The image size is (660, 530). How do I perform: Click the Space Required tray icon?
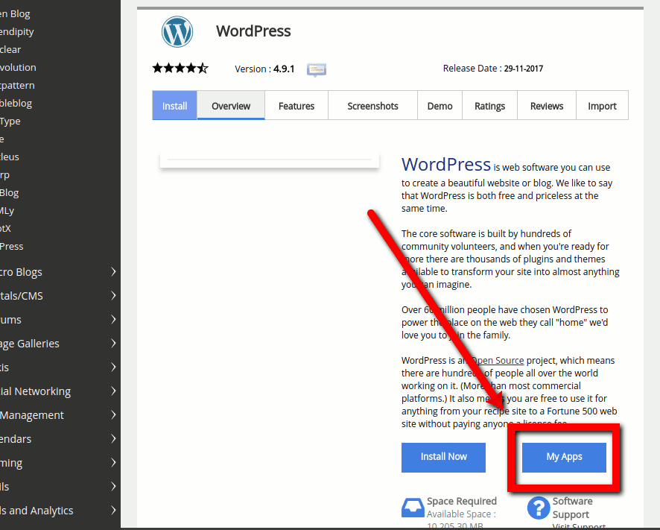click(x=413, y=508)
